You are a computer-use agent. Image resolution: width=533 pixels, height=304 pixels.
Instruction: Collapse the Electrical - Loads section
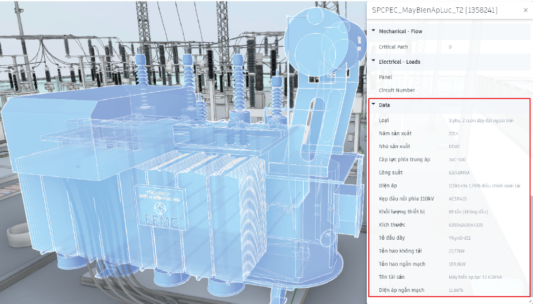[374, 61]
